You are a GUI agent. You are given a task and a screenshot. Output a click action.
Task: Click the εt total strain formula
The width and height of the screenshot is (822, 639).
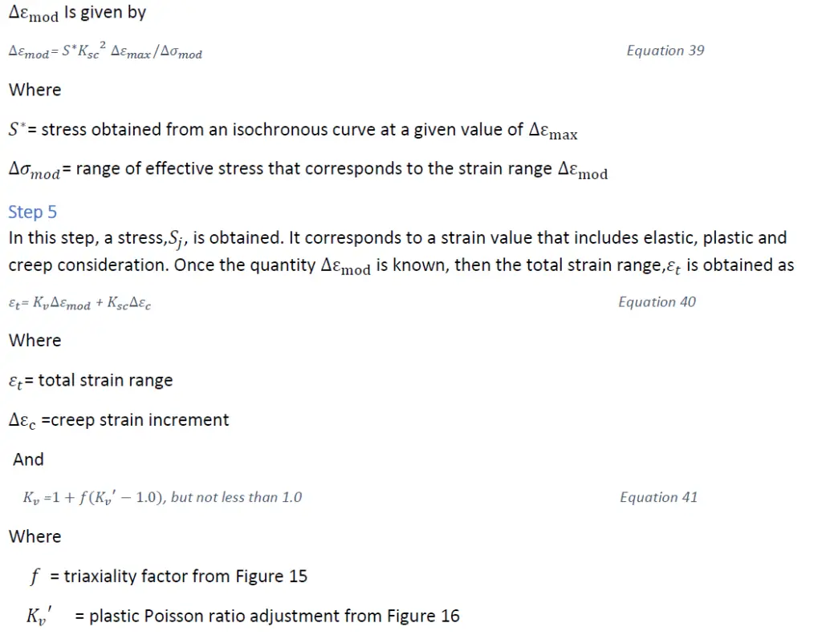tap(79, 303)
